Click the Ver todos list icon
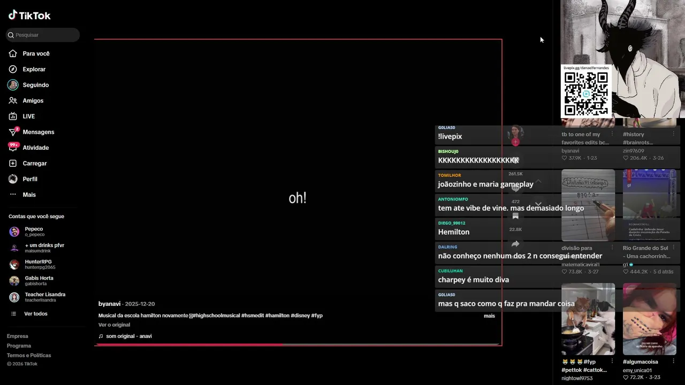This screenshot has height=385, width=685. click(14, 314)
